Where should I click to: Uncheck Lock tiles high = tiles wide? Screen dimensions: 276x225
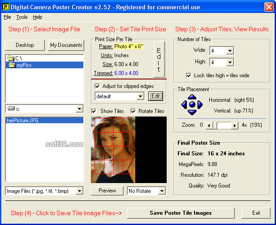pyautogui.click(x=189, y=75)
